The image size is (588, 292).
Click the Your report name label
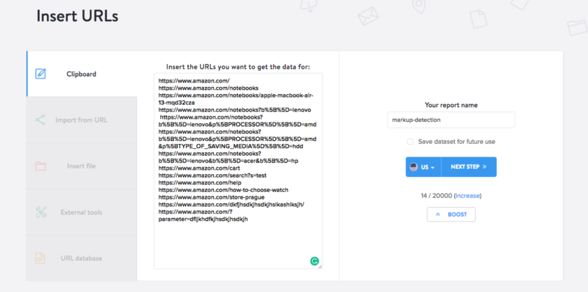pyautogui.click(x=451, y=105)
